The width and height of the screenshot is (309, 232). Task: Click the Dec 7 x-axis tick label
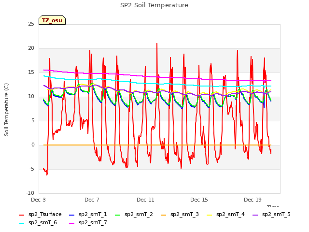click(x=92, y=200)
